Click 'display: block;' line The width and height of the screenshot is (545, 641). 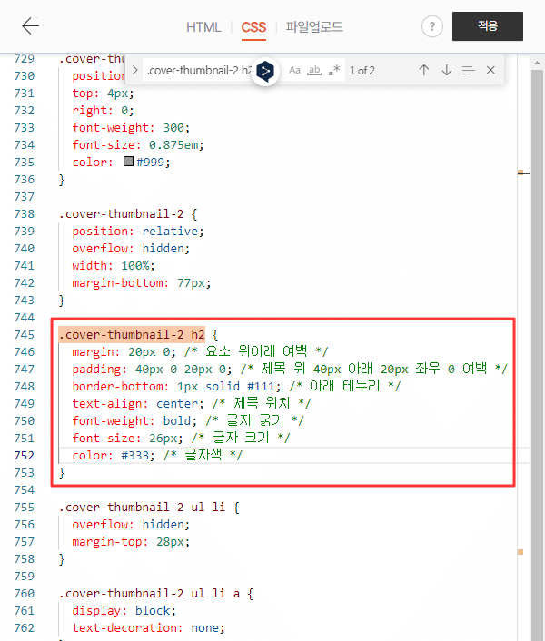(124, 611)
